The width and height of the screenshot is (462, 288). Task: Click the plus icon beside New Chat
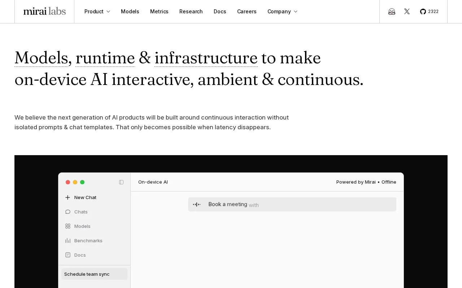[67, 197]
